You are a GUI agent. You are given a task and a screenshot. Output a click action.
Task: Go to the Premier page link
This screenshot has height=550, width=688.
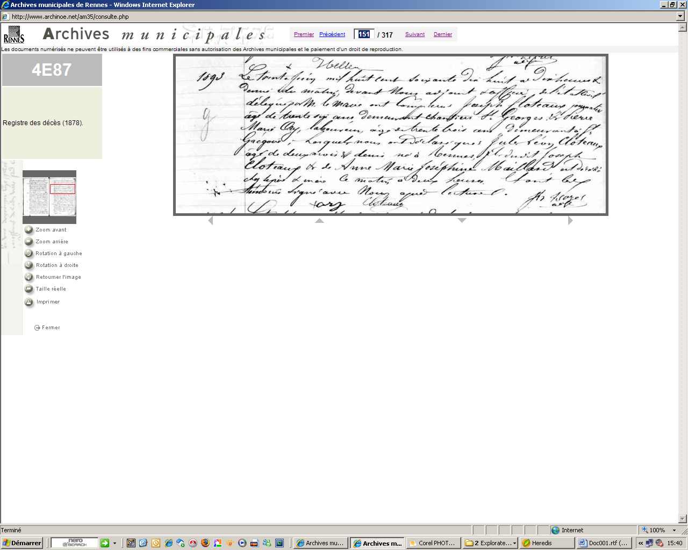[x=304, y=34]
